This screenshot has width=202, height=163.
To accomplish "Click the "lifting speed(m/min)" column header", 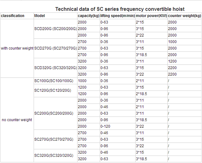I will click(x=117, y=16).
